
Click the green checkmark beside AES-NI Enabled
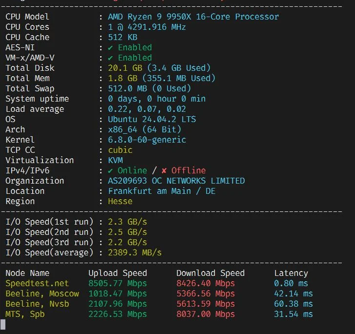(110, 48)
